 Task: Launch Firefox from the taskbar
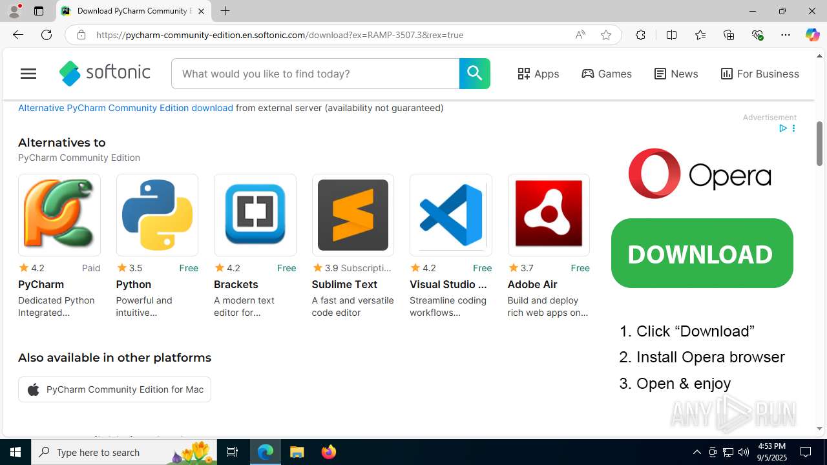[x=328, y=452]
